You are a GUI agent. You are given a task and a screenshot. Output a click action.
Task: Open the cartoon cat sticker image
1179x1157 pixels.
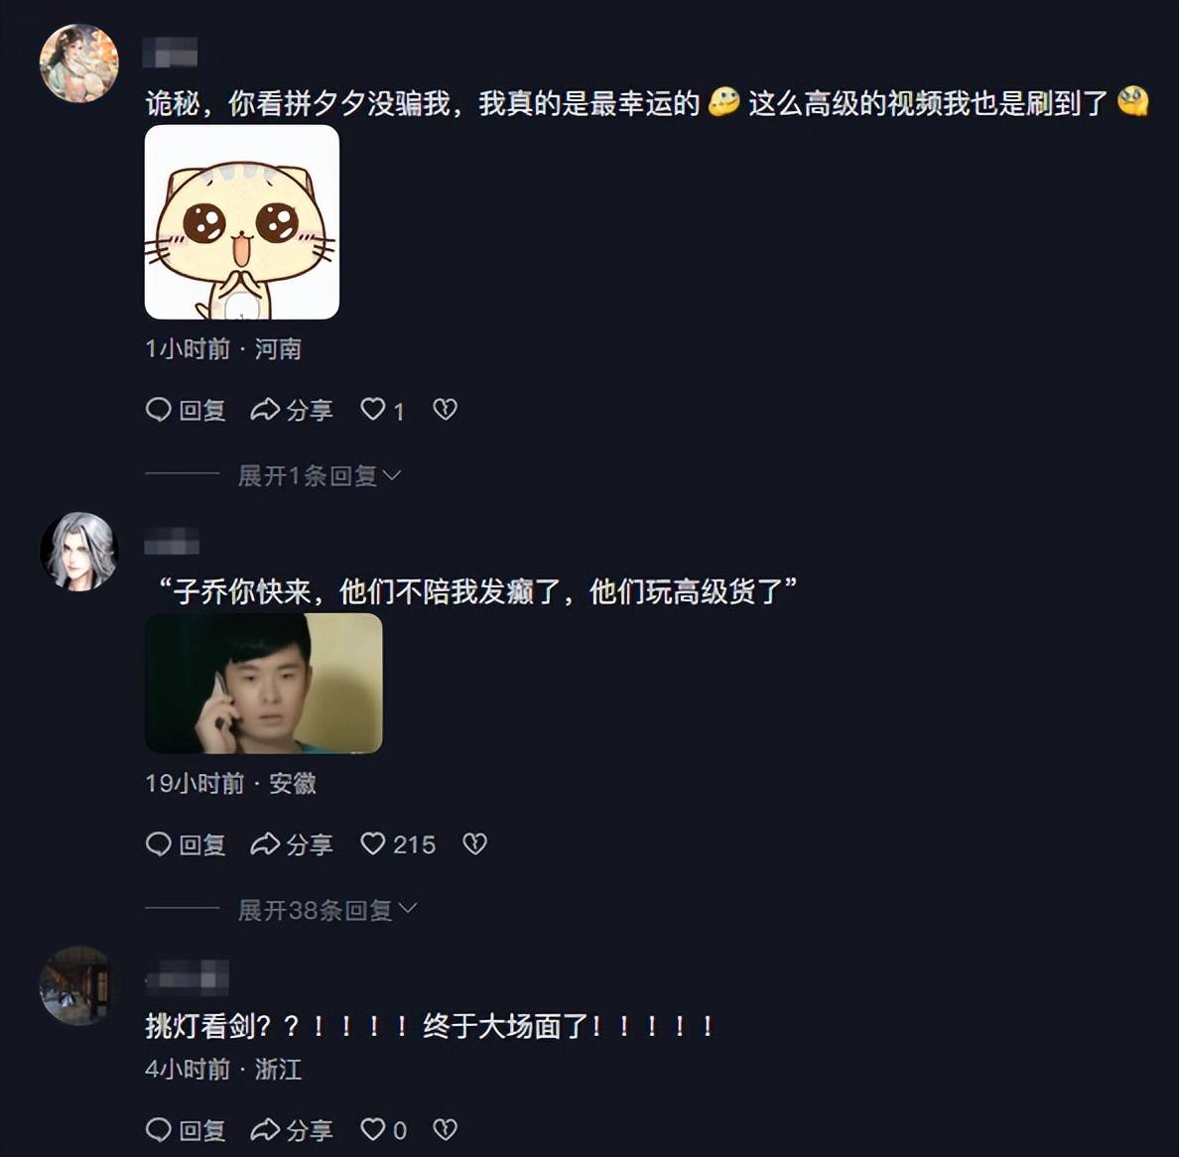click(x=242, y=222)
